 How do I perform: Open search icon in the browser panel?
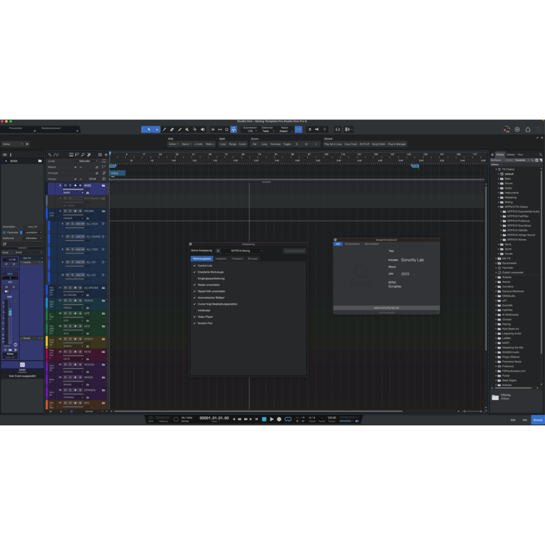tap(540, 154)
